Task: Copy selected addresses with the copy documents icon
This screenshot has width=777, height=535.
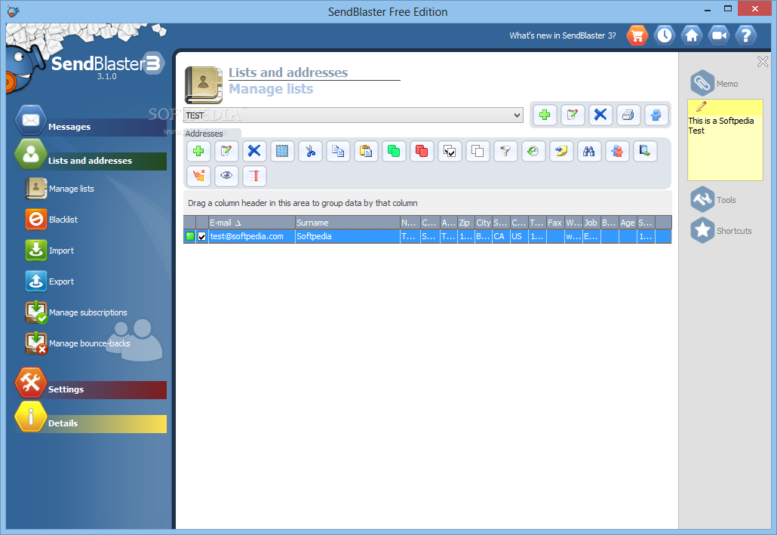Action: [x=338, y=151]
